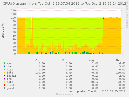Click the soft max value 93.75
This screenshot has height=97, width=129.
[121, 82]
